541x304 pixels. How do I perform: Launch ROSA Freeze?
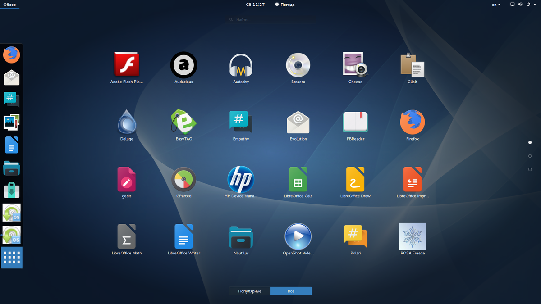(x=413, y=236)
